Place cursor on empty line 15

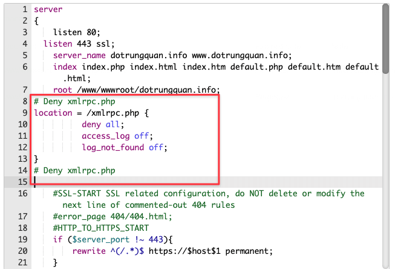tap(206, 182)
